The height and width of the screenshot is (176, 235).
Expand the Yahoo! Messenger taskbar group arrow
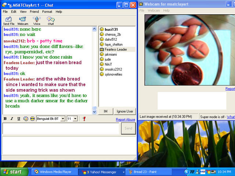click(x=123, y=172)
